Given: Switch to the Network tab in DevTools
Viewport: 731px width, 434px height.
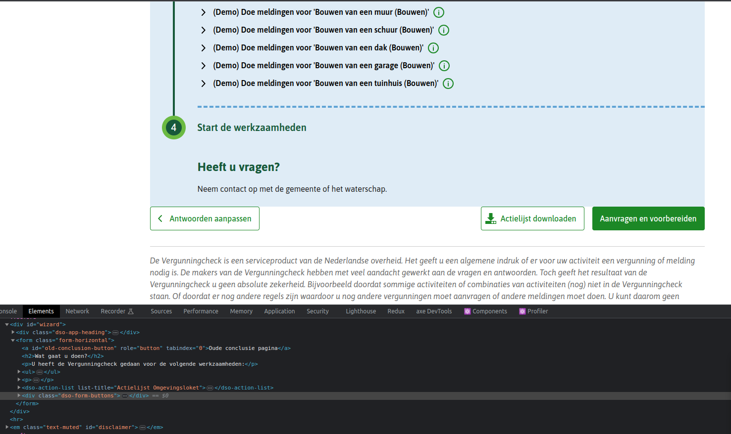Looking at the screenshot, I should (x=77, y=311).
